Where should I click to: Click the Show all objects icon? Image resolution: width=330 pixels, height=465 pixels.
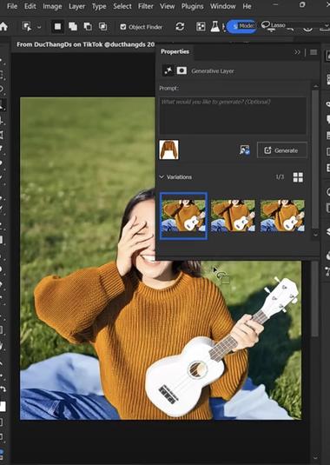click(201, 27)
